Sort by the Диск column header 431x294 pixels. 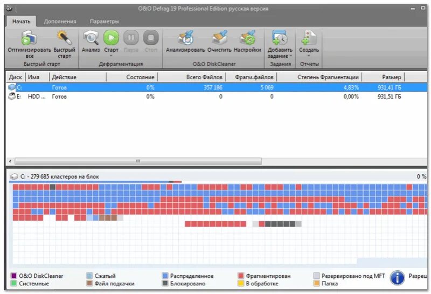16,77
